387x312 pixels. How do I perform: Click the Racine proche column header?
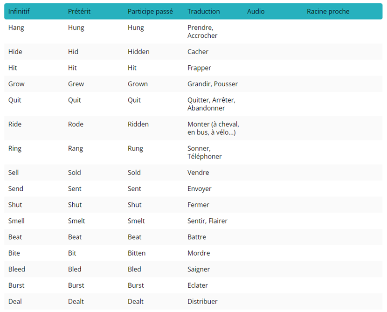pyautogui.click(x=328, y=12)
